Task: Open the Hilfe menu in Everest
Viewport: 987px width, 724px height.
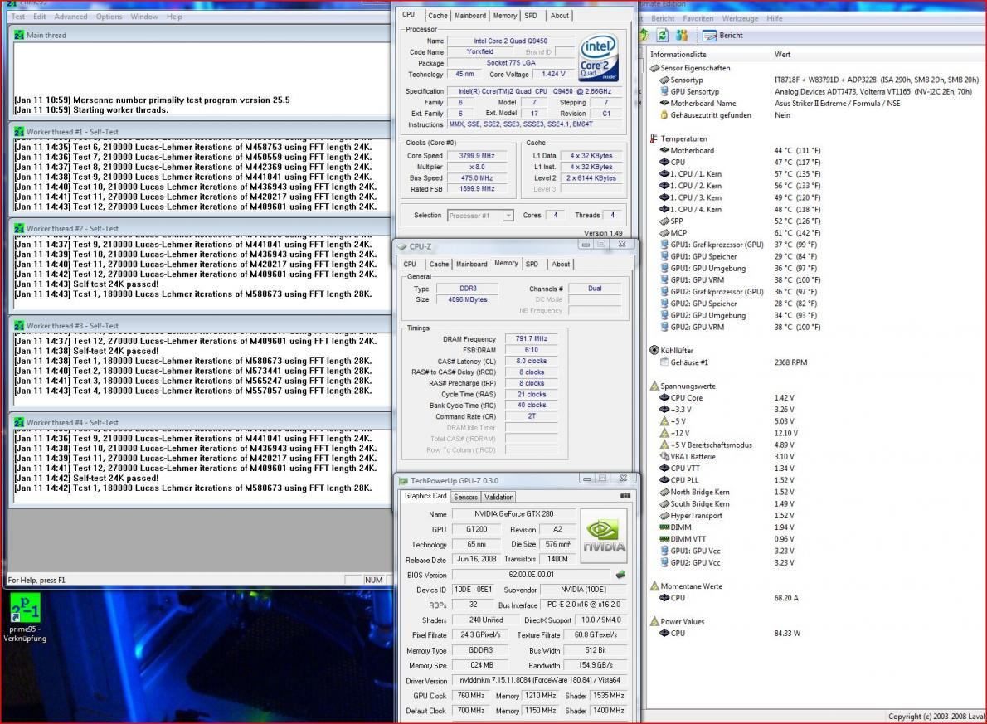Action: pos(774,19)
